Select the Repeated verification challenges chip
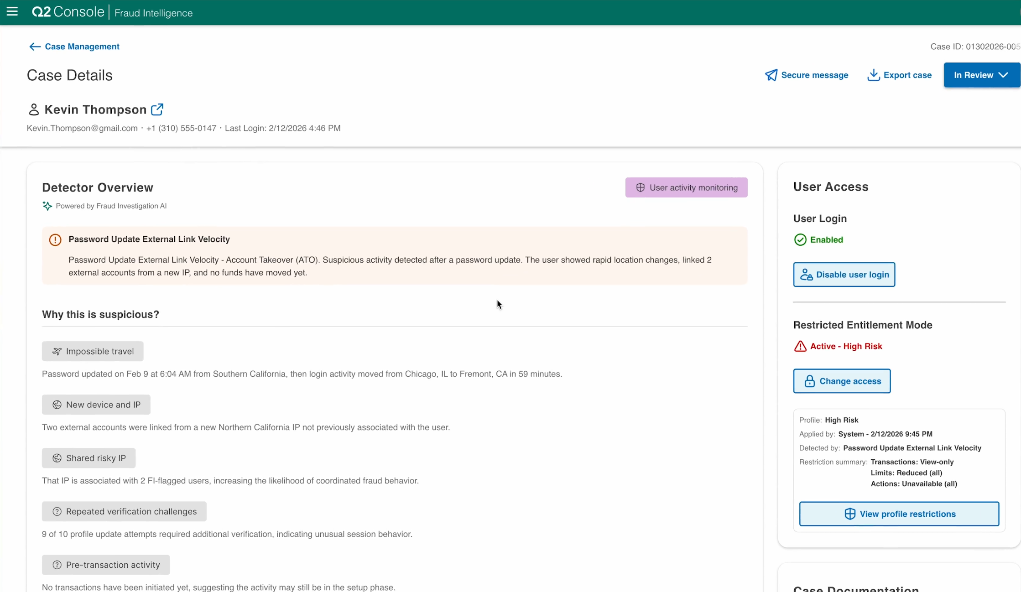The image size is (1021, 592). (124, 511)
